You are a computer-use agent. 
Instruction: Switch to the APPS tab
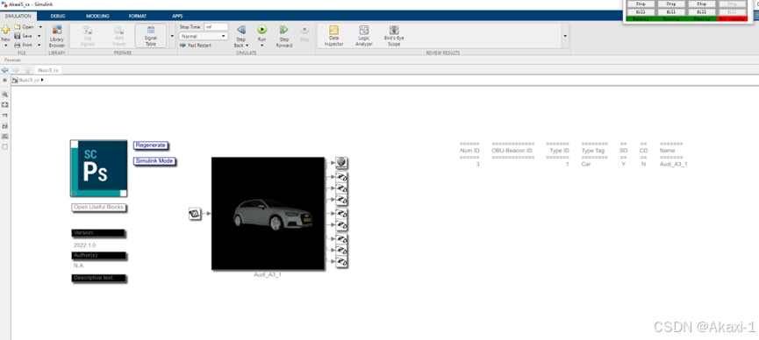click(x=177, y=16)
